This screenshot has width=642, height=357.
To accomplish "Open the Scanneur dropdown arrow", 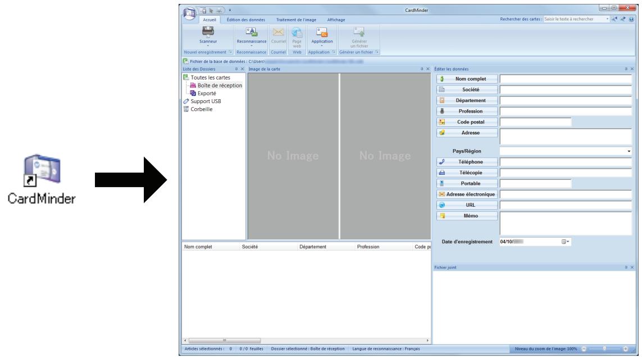I will [208, 46].
